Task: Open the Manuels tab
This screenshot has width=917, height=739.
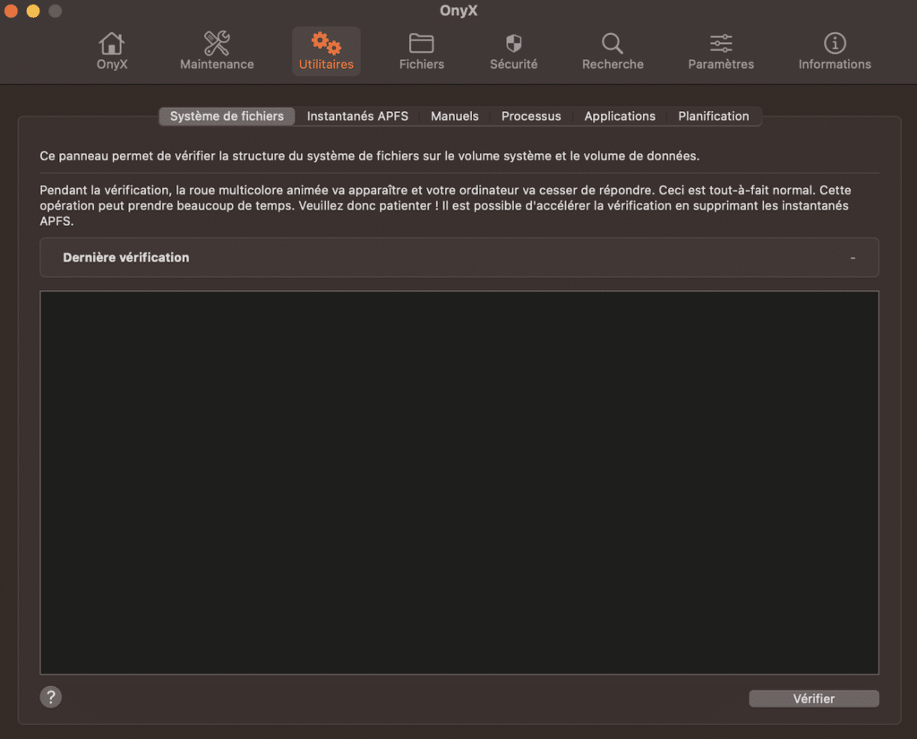Action: (x=454, y=116)
